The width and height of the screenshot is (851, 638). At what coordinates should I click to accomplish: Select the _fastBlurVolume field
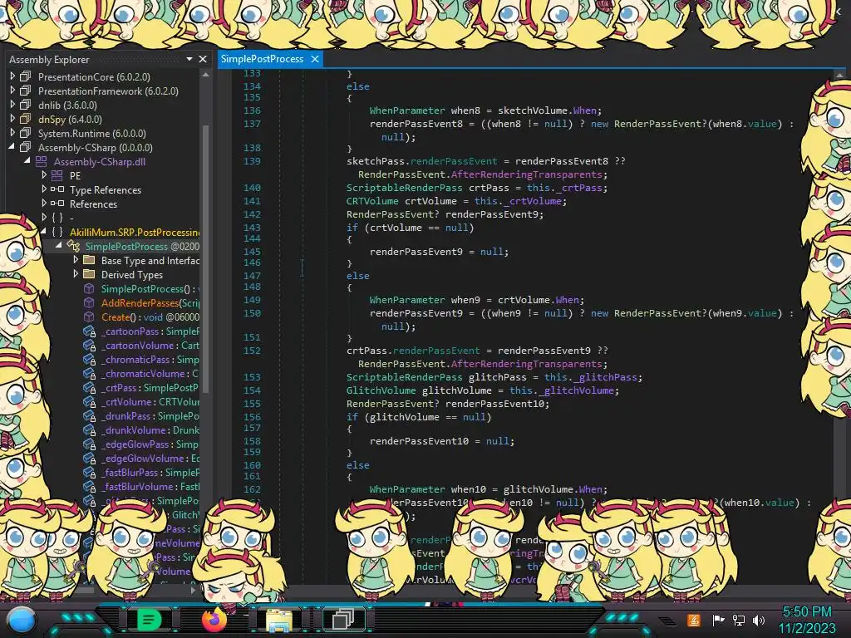tap(150, 487)
